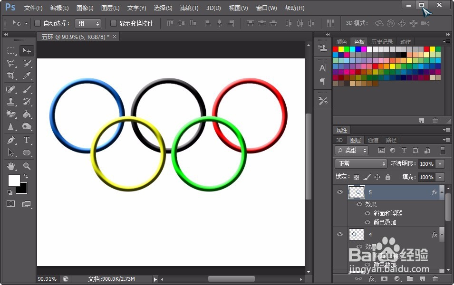454x285 pixels.
Task: Open the 填充 slider dropdown arrow
Action: tap(440, 177)
